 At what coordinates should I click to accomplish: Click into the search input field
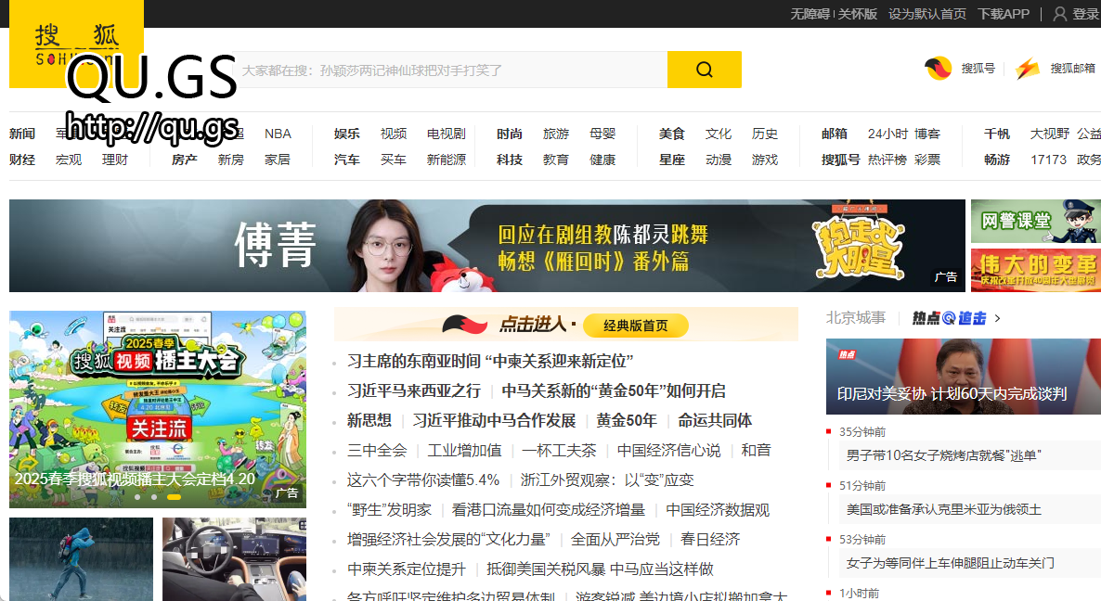[x=453, y=70]
